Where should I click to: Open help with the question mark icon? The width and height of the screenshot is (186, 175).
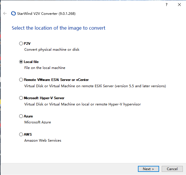pyautogui.click(x=167, y=5)
